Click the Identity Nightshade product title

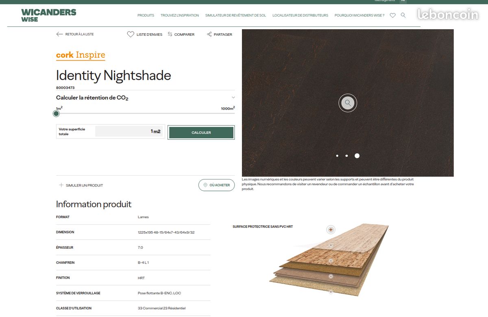pos(113,75)
